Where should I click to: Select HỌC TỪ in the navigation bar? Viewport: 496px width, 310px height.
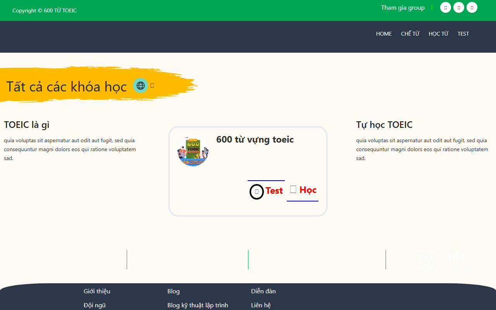click(x=438, y=34)
